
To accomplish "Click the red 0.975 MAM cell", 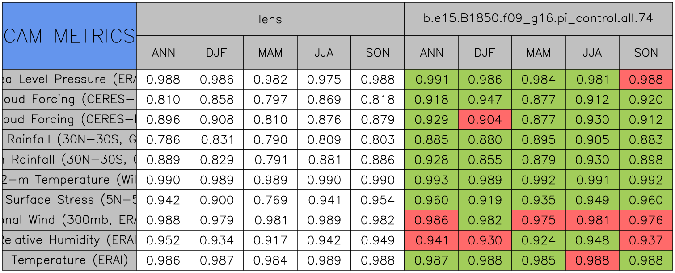I will [539, 220].
